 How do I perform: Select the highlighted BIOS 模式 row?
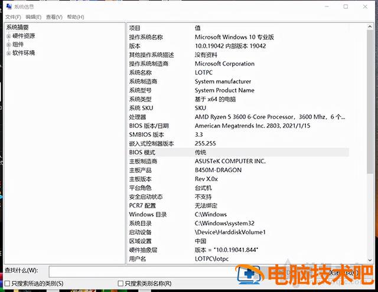(x=238, y=152)
